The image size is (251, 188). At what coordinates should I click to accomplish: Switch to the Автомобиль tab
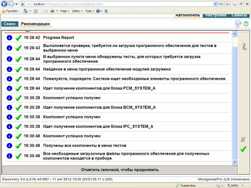[x=188, y=15]
